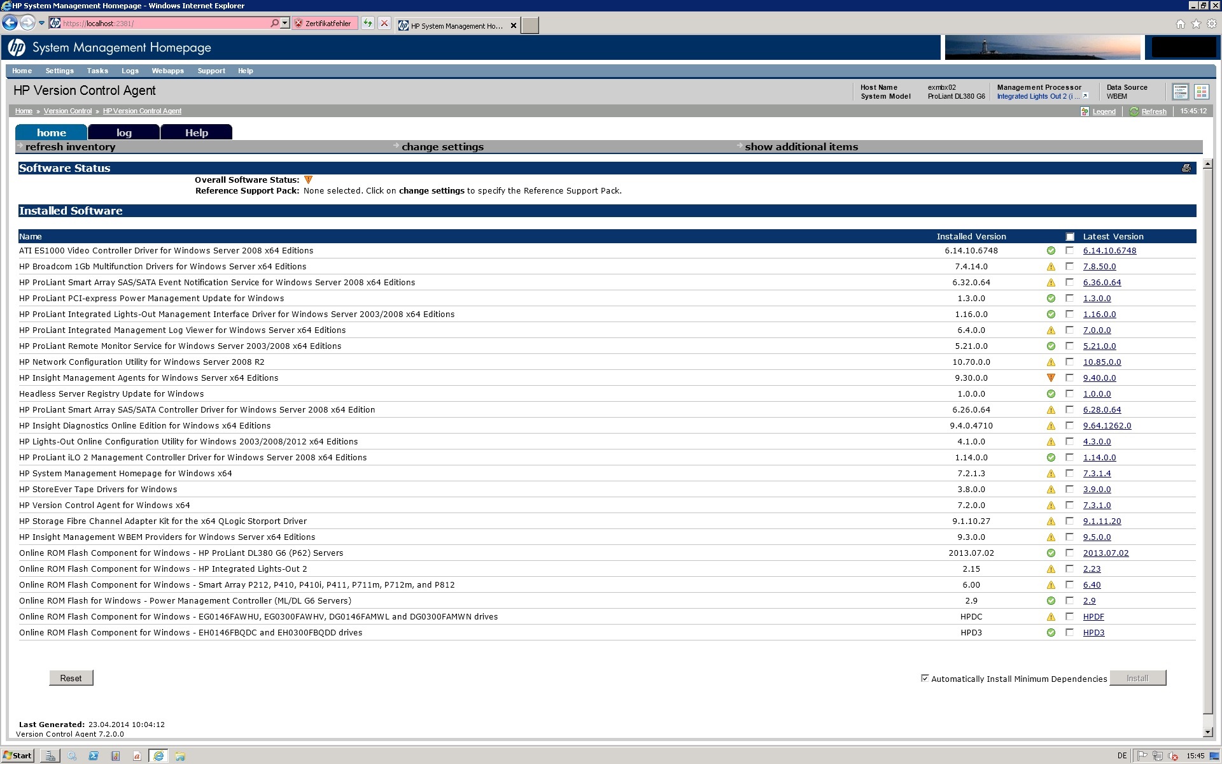Click the Legend shapes icon
Screen dimensions: 1222x764
tap(1085, 111)
